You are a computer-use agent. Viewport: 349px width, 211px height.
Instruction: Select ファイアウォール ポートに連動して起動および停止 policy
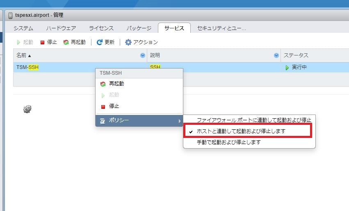[x=254, y=120]
